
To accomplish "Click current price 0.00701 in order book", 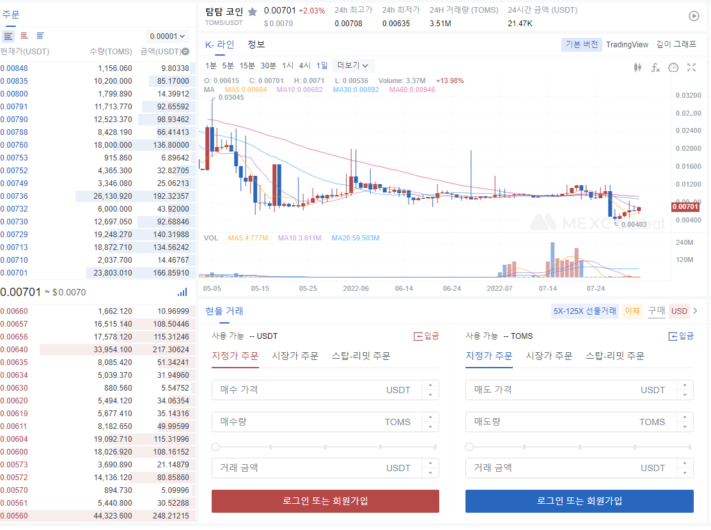I will 20,292.
